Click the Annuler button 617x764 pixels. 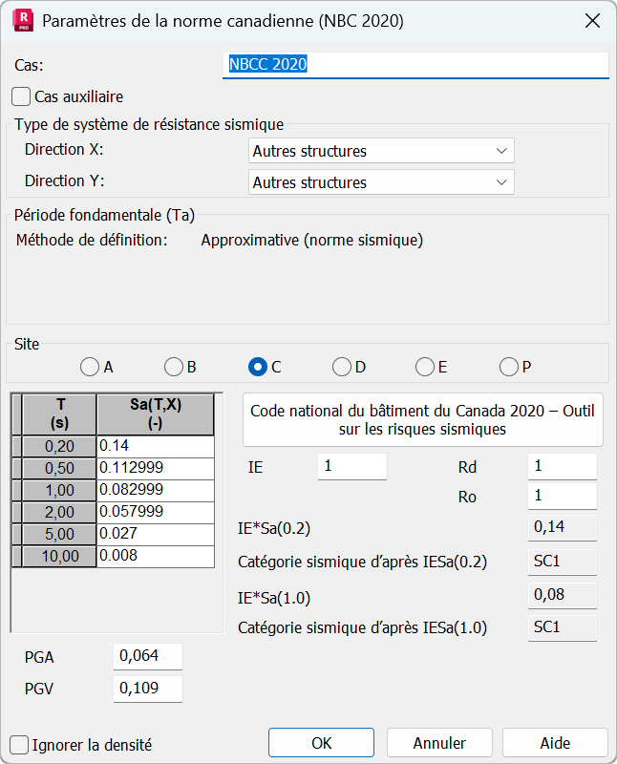click(439, 743)
